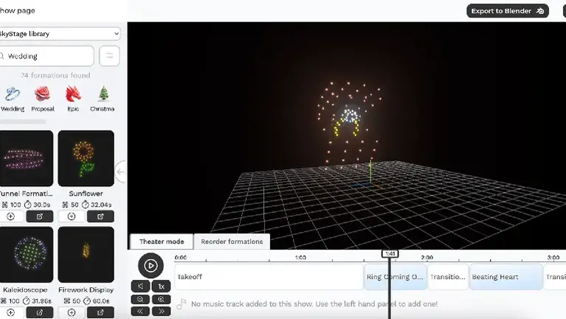Skip backward with the double-left arrows
The height and width of the screenshot is (319, 566).
[140, 312]
